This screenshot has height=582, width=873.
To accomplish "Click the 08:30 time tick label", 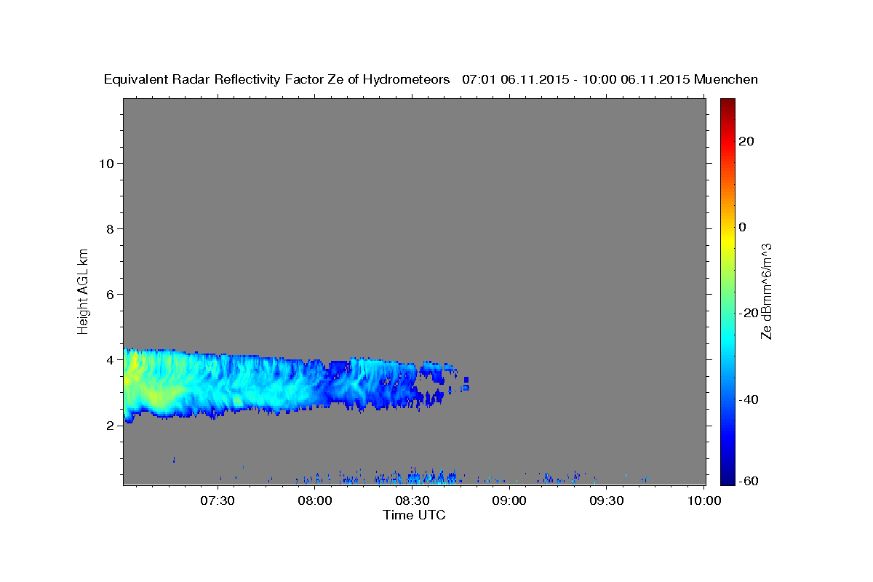I will (412, 501).
